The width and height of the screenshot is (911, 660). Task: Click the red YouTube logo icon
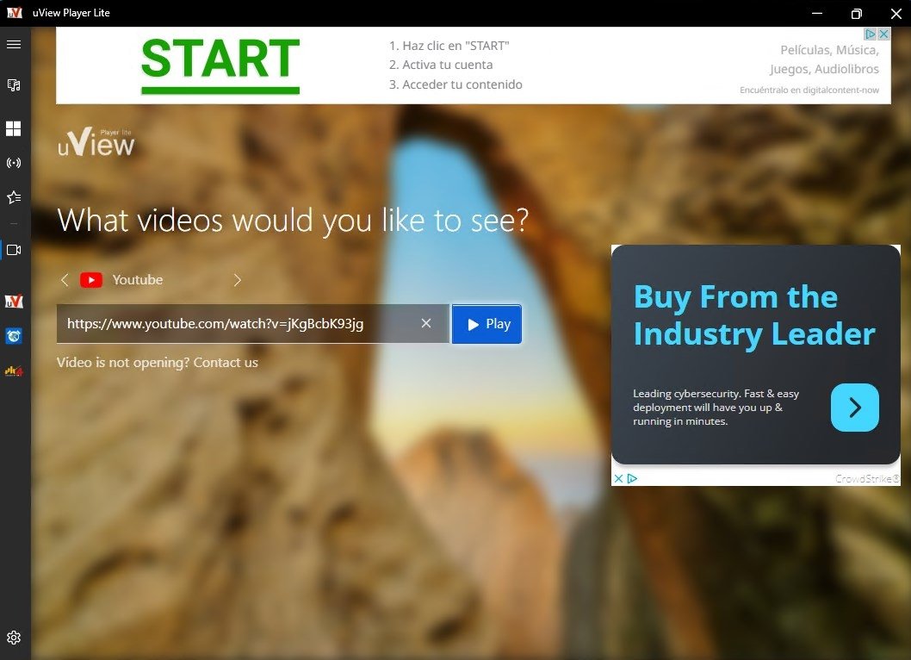click(x=91, y=280)
